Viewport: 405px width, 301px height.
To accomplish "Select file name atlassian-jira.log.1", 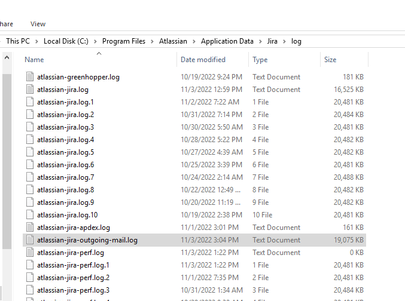I will tap(65, 102).
